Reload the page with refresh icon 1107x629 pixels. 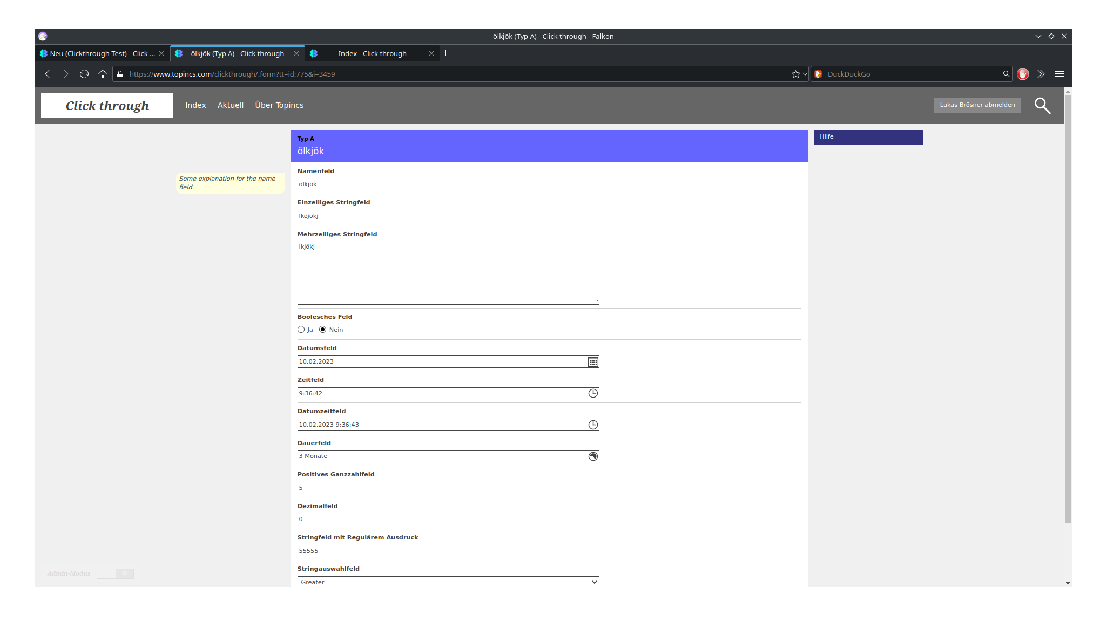[84, 74]
